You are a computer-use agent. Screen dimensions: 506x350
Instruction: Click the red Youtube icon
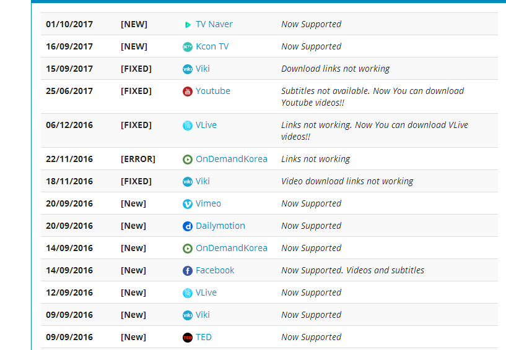pos(188,91)
